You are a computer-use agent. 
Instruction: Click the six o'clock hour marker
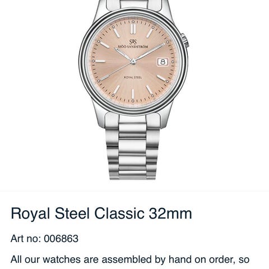pos(133,94)
